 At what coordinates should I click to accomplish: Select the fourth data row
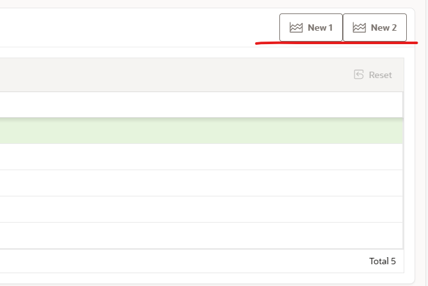tap(192, 209)
